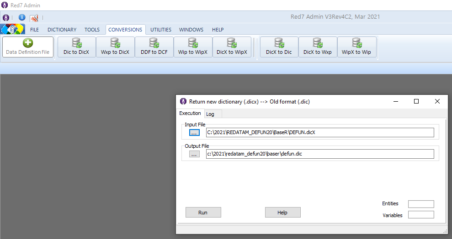Select the DicX to Wxp conversion

[x=318, y=47]
